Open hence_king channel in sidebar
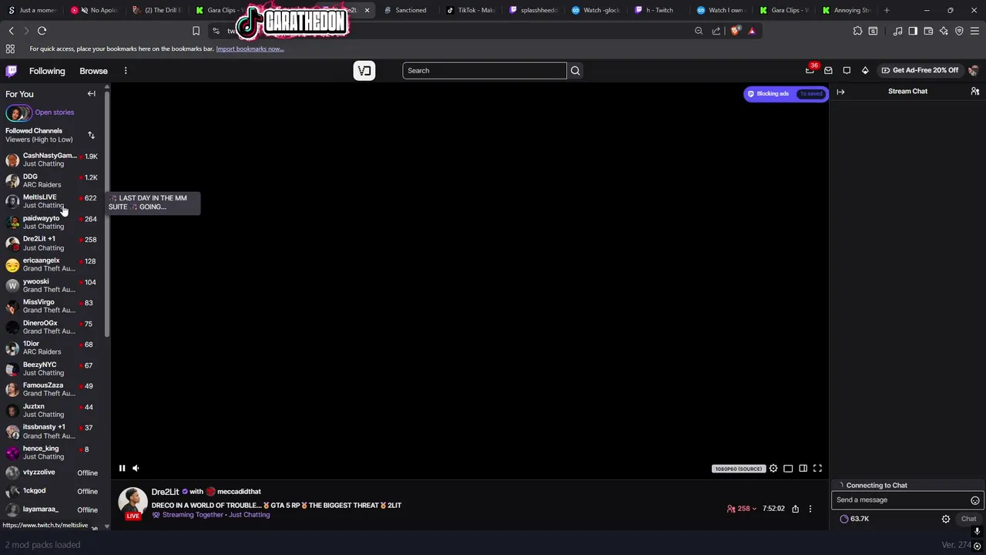The height and width of the screenshot is (555, 986). point(52,452)
